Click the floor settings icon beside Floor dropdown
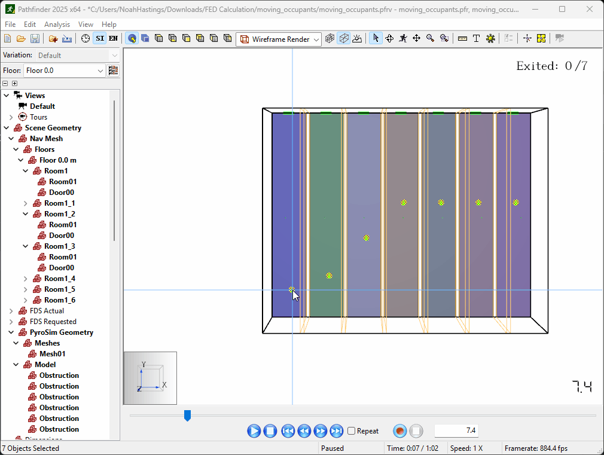The height and width of the screenshot is (455, 604). point(113,71)
